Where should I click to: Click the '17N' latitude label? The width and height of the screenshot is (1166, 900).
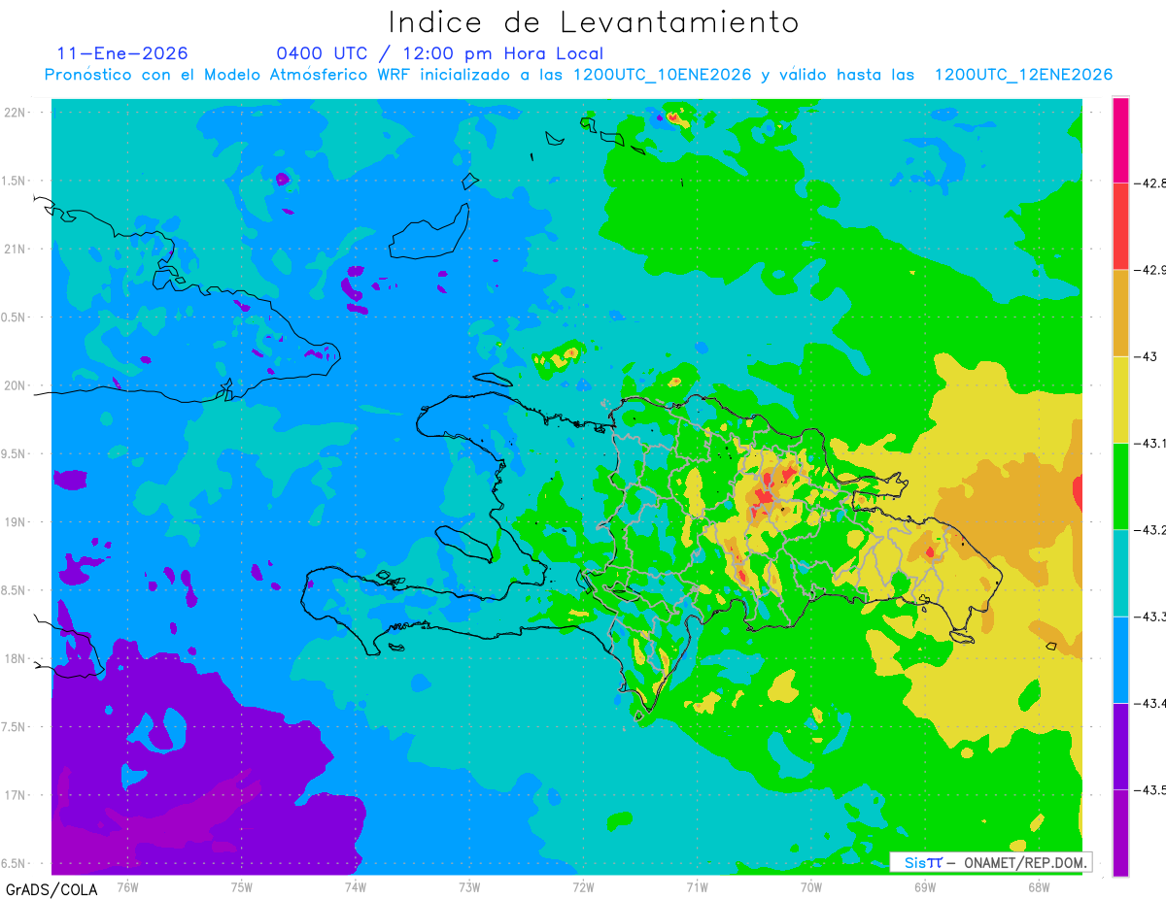pyautogui.click(x=15, y=795)
